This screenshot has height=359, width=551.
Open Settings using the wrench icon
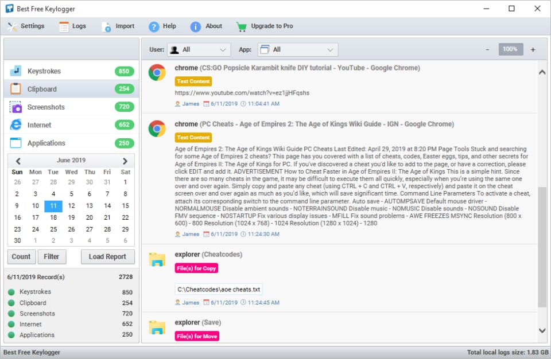10,26
